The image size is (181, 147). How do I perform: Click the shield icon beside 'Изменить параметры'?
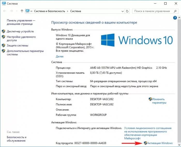[x=150, y=99]
